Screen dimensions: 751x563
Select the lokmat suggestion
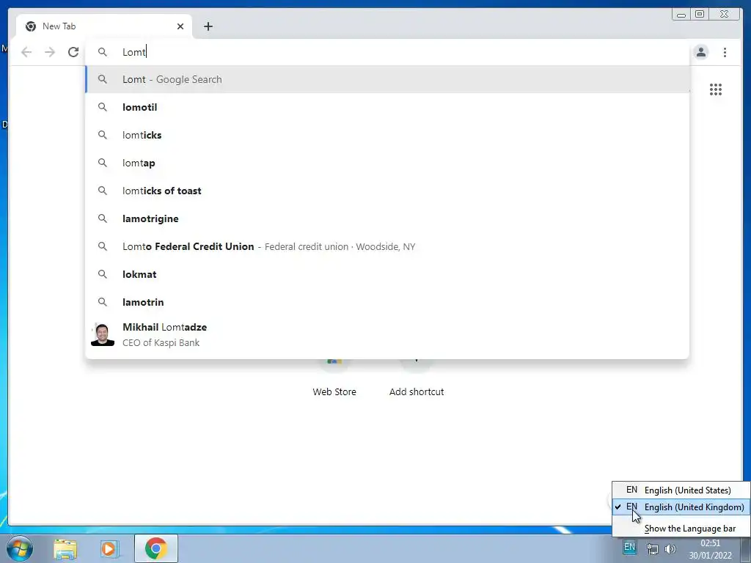click(x=387, y=274)
